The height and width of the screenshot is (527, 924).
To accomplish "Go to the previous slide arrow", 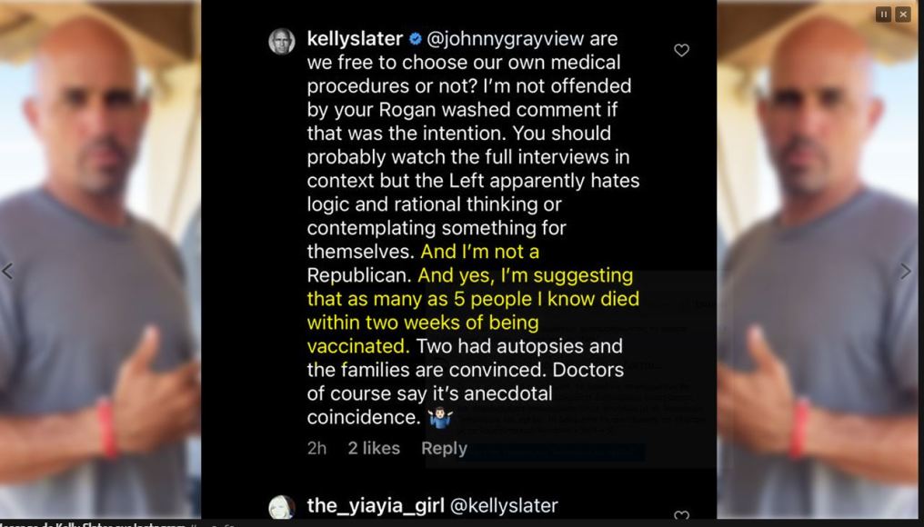I will point(8,271).
